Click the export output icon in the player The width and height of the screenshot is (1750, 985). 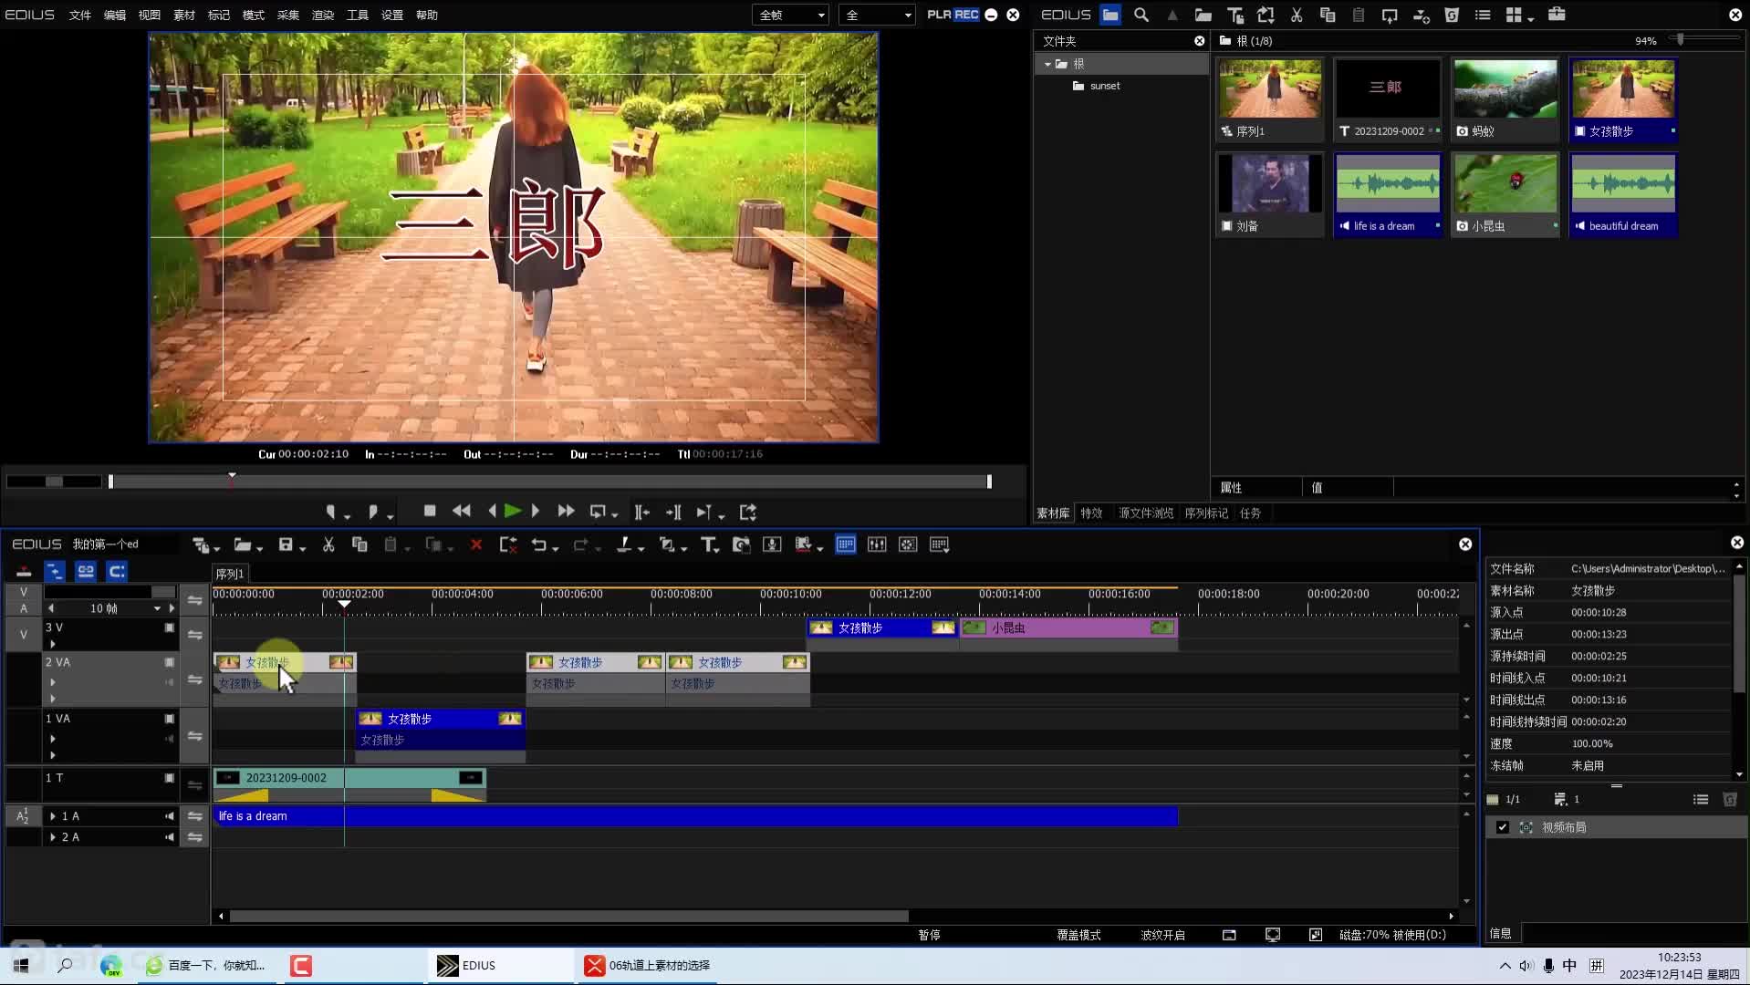pos(748,512)
